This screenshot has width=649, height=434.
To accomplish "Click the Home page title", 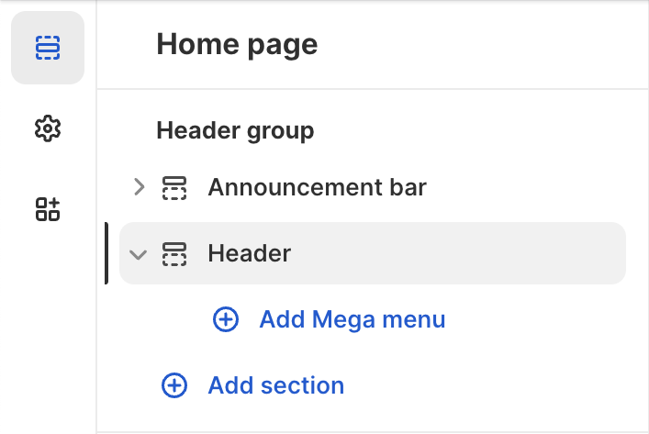I will pos(237,44).
